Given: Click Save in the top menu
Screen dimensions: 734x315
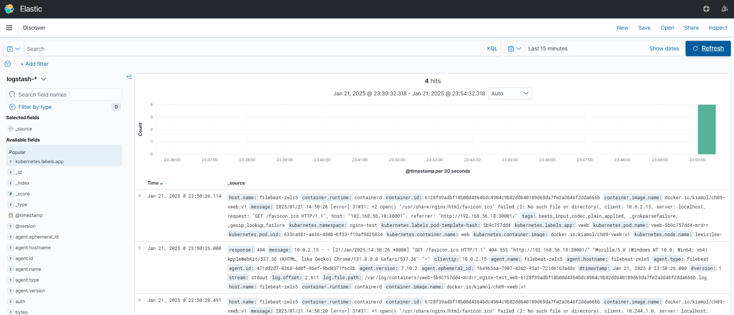Looking at the screenshot, I should [644, 28].
